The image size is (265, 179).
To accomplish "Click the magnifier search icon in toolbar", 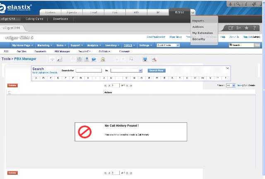I will [x=131, y=59].
